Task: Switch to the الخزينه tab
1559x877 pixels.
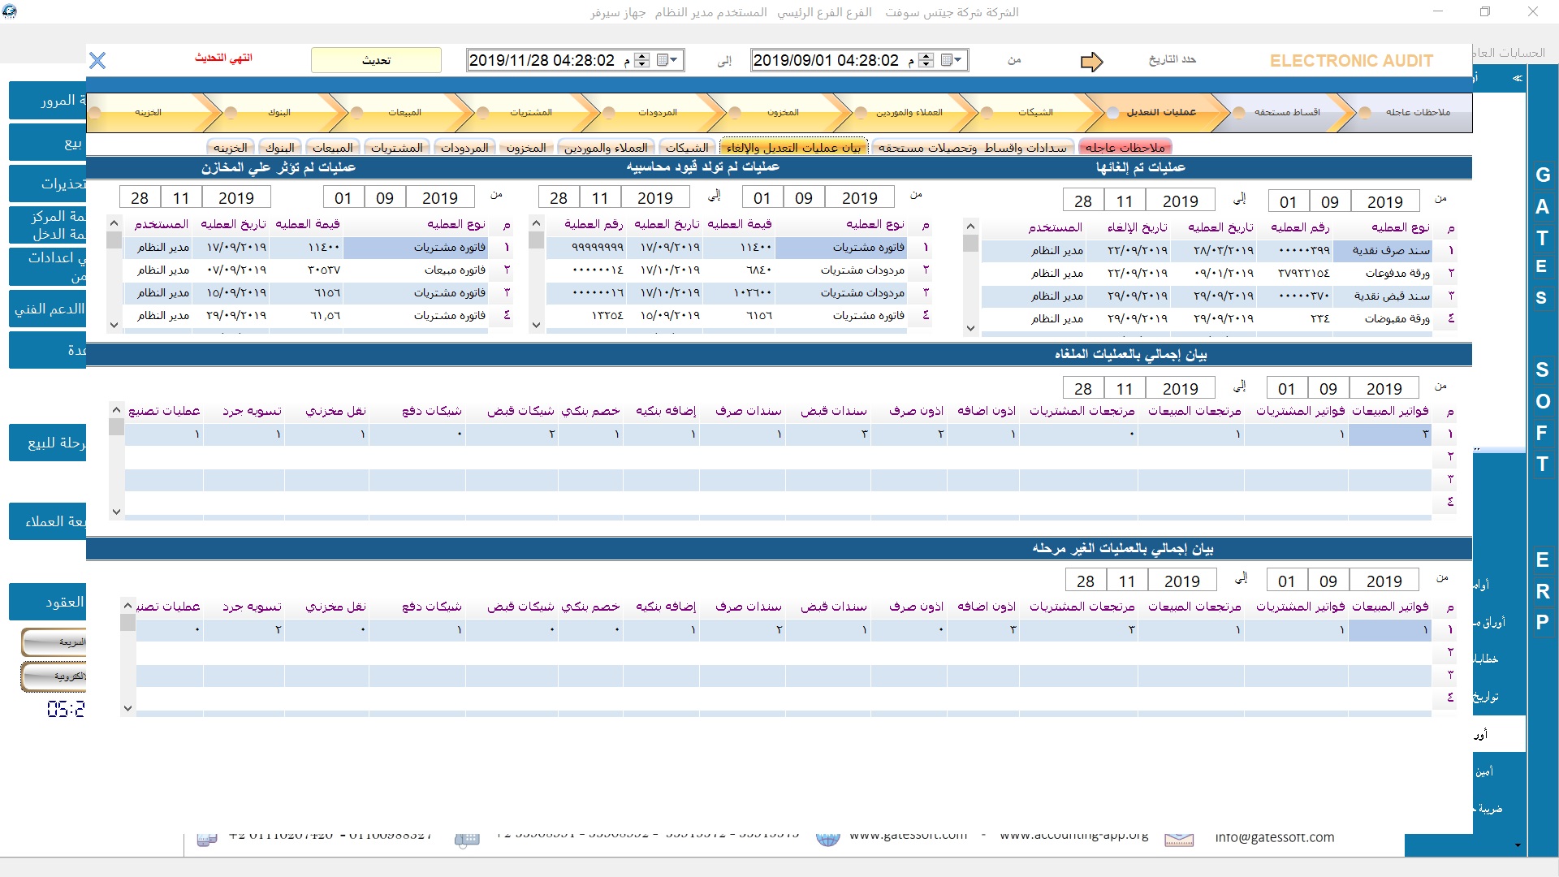Action: pyautogui.click(x=231, y=147)
